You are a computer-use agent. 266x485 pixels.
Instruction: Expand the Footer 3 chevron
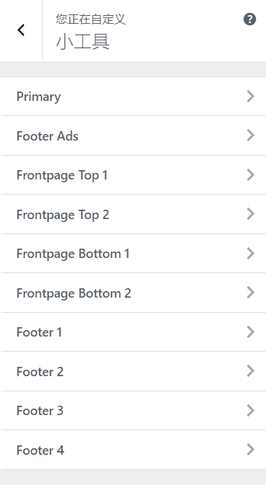coord(251,411)
